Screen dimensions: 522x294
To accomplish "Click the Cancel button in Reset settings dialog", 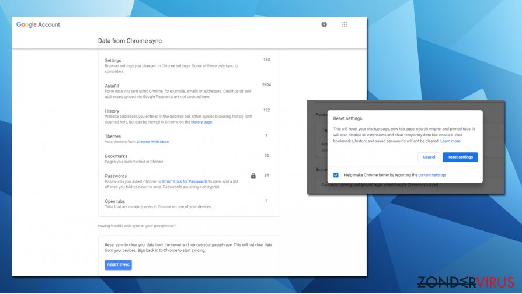I will [429, 157].
